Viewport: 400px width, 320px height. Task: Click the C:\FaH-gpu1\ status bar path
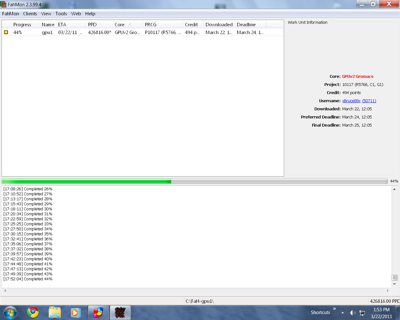pyautogui.click(x=200, y=301)
